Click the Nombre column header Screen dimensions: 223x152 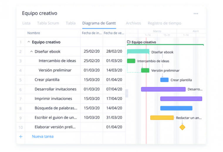click(33, 33)
